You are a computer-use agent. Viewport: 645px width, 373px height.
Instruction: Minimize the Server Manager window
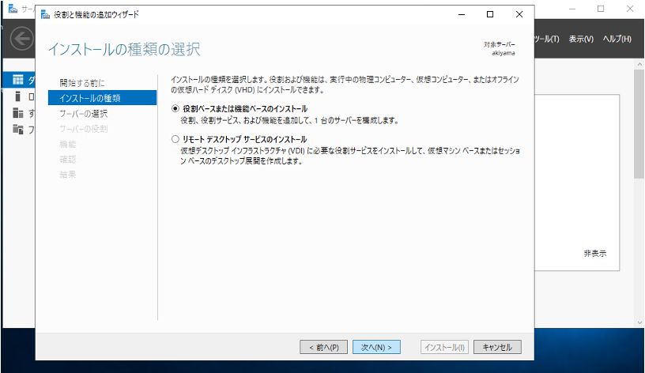pos(572,9)
